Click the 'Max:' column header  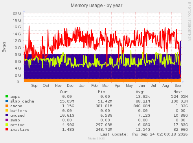178,92
